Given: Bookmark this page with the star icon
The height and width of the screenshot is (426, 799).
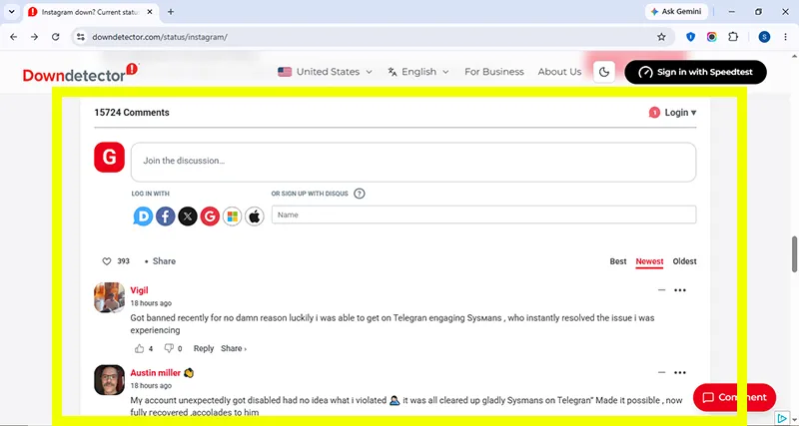Looking at the screenshot, I should pos(661,37).
